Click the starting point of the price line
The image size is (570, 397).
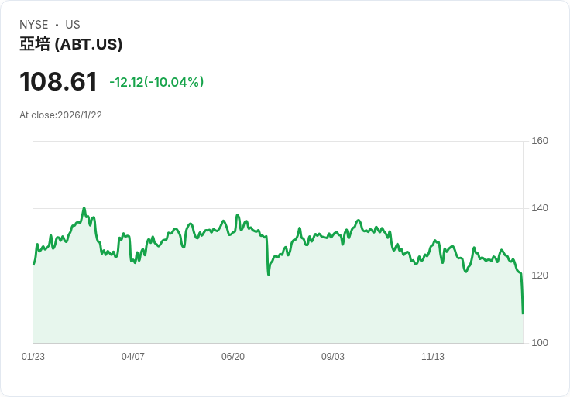pos(34,264)
